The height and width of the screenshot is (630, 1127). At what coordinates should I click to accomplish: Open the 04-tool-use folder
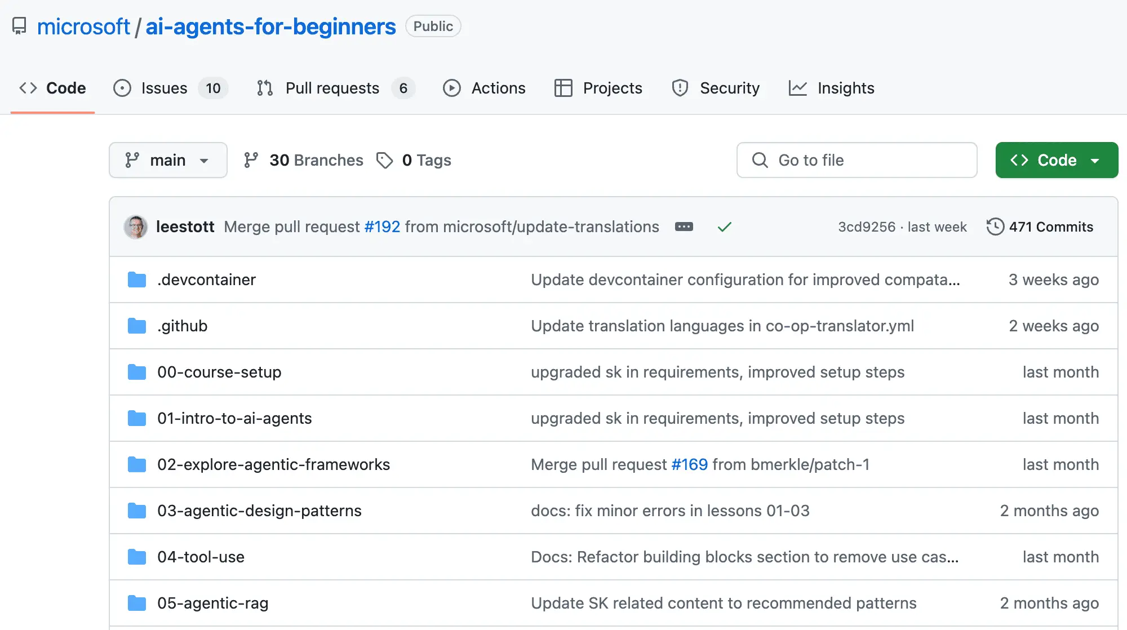pos(201,557)
